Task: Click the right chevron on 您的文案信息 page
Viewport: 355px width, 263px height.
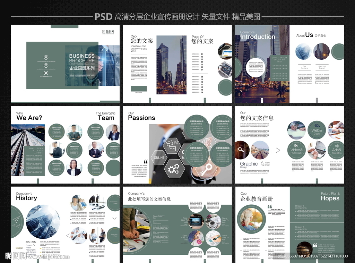Action: [278, 150]
